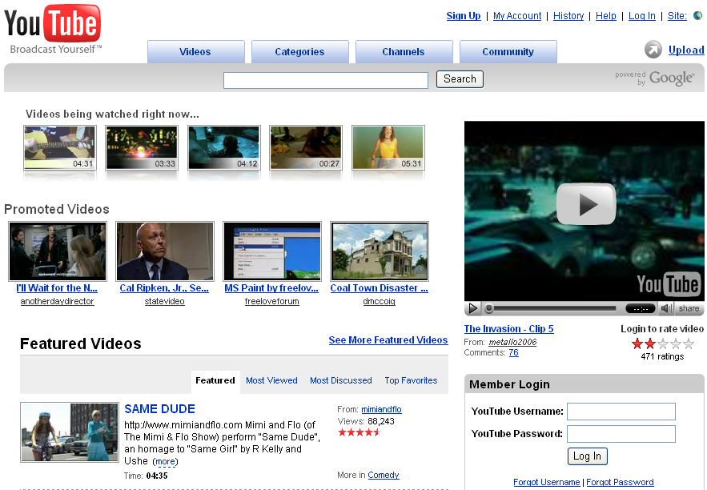Open I'll Wait for the N... thumbnail

[x=58, y=251]
